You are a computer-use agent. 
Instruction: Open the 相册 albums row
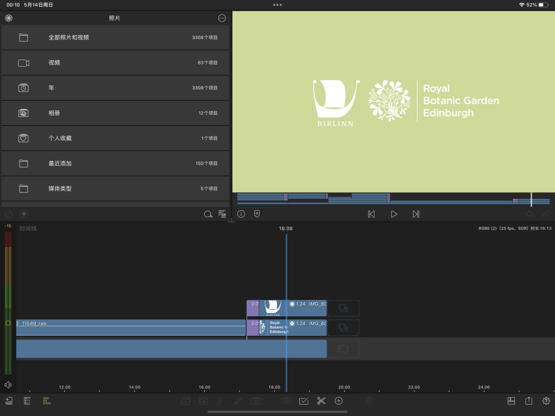115,113
